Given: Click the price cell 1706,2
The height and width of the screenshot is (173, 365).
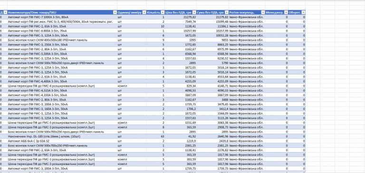Looking at the screenshot, I should pos(181,109).
